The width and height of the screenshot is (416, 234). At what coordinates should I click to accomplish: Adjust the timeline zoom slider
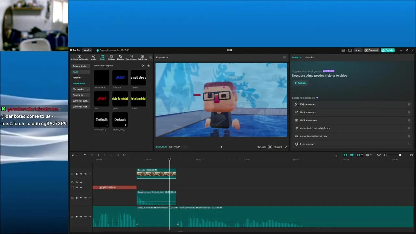(400, 155)
